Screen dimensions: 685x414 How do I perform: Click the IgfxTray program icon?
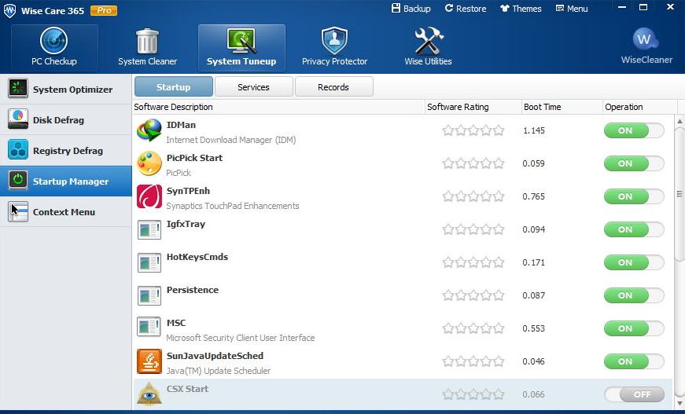(149, 229)
